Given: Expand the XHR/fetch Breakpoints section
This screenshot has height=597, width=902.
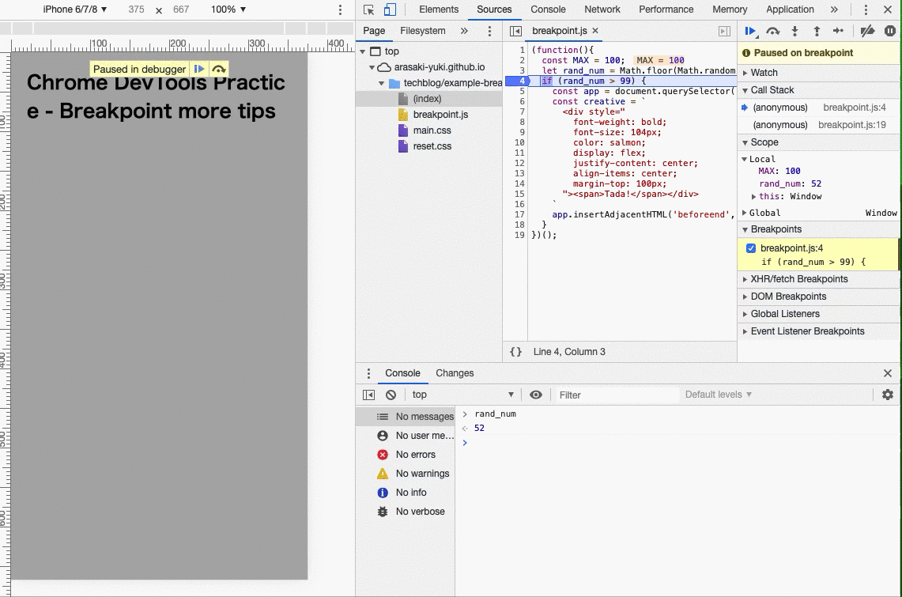Looking at the screenshot, I should tap(798, 279).
